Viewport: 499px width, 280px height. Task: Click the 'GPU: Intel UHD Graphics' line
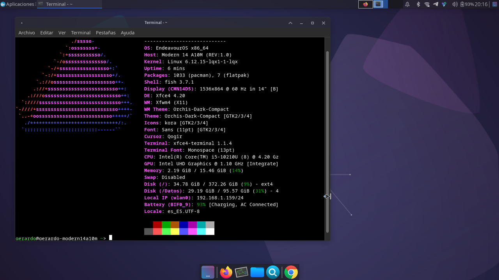pos(211,164)
